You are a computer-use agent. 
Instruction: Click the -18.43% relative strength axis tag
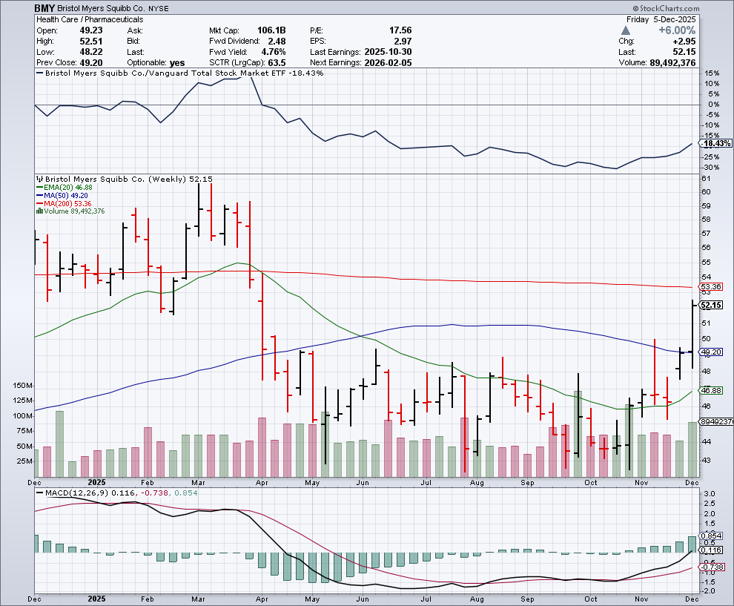point(715,143)
